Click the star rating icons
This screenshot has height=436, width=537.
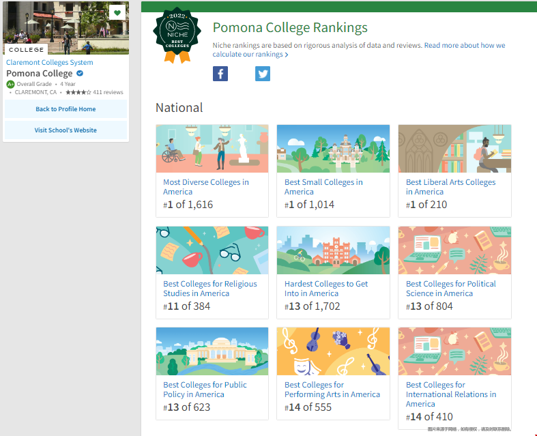click(78, 92)
